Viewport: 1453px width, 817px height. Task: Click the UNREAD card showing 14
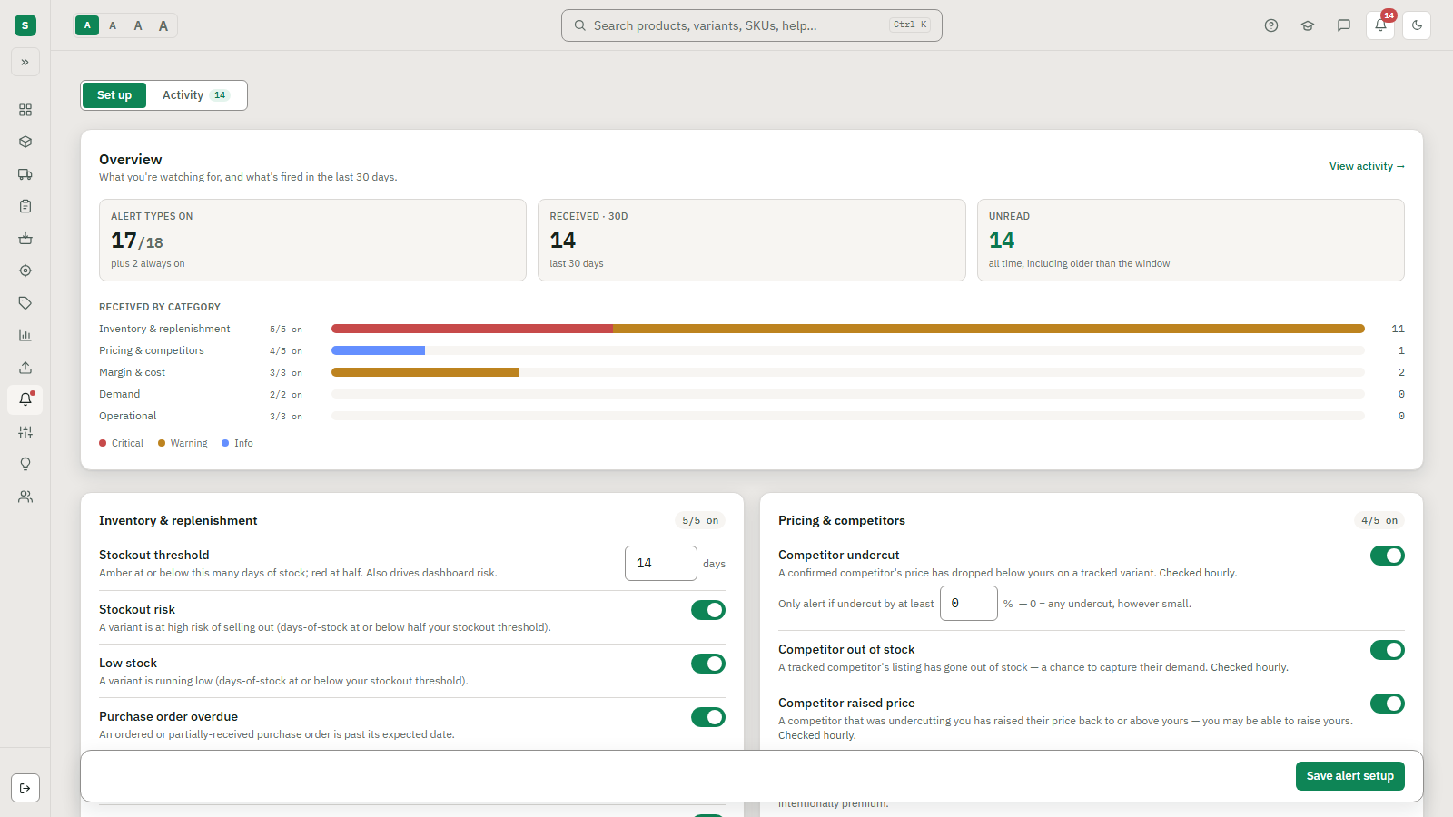point(1191,240)
